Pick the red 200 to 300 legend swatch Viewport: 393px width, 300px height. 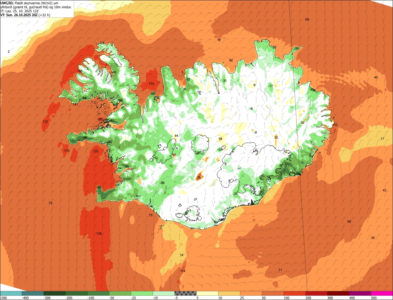(x=316, y=293)
